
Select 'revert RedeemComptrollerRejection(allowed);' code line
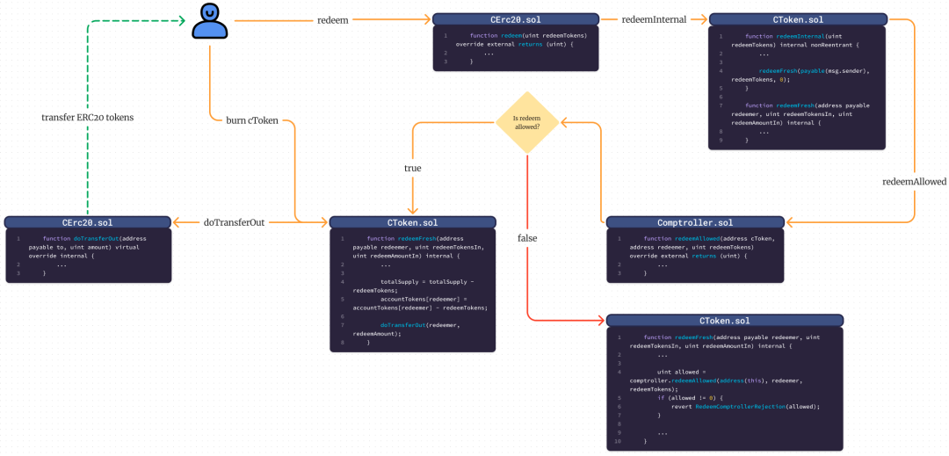(x=746, y=407)
